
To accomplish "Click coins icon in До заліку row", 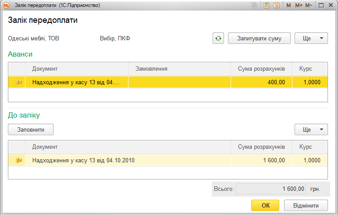I will coord(19,160).
